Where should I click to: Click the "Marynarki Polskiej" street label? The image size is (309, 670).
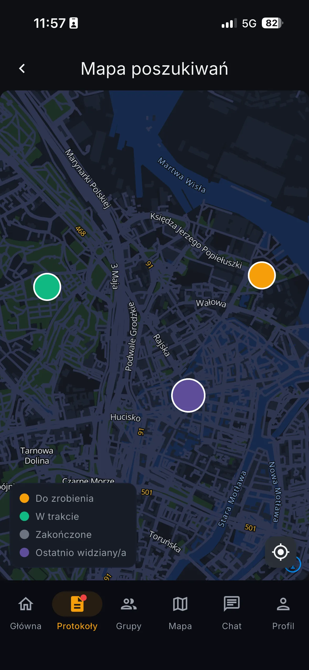(x=88, y=179)
